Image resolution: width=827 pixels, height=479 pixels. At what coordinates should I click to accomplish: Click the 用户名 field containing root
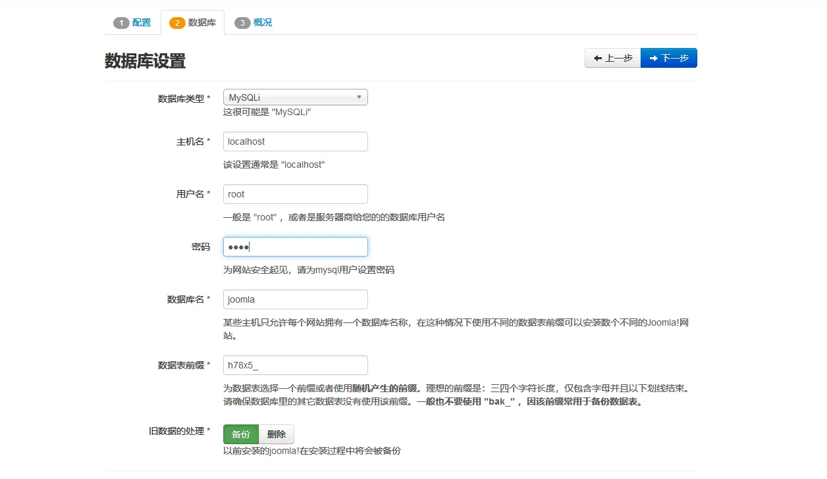tap(295, 194)
